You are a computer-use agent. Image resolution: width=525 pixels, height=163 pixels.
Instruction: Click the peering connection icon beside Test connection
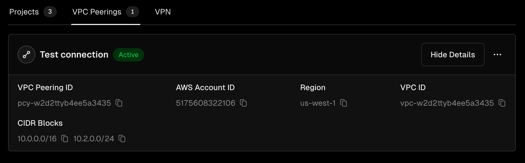[26, 55]
